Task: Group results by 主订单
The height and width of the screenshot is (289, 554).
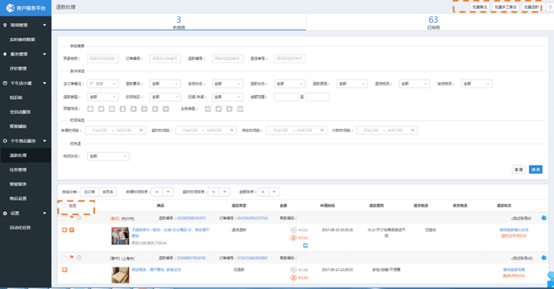Action: pyautogui.click(x=90, y=192)
